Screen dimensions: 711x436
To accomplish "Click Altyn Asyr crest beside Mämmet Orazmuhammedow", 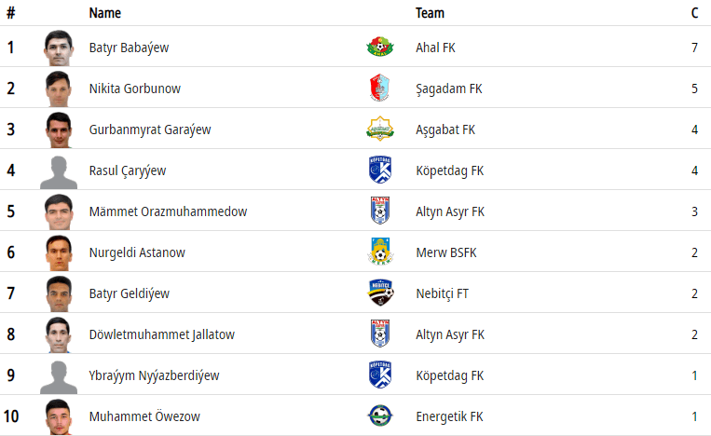I will [x=380, y=211].
